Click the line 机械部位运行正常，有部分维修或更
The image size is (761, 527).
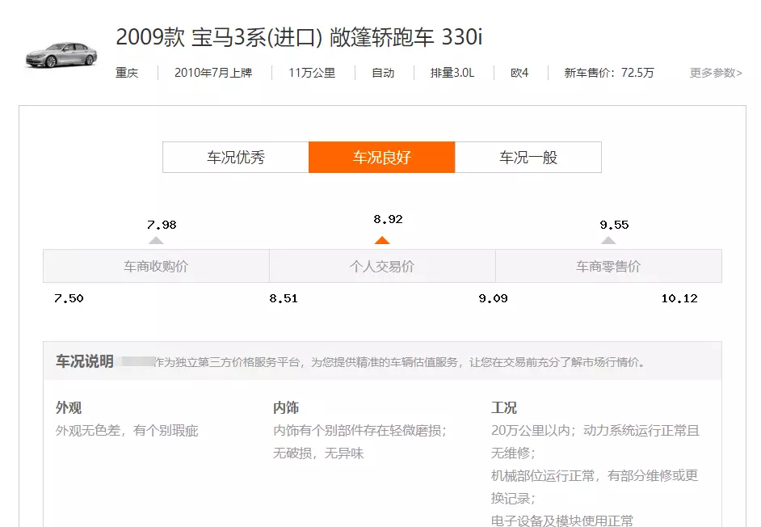[x=595, y=475]
